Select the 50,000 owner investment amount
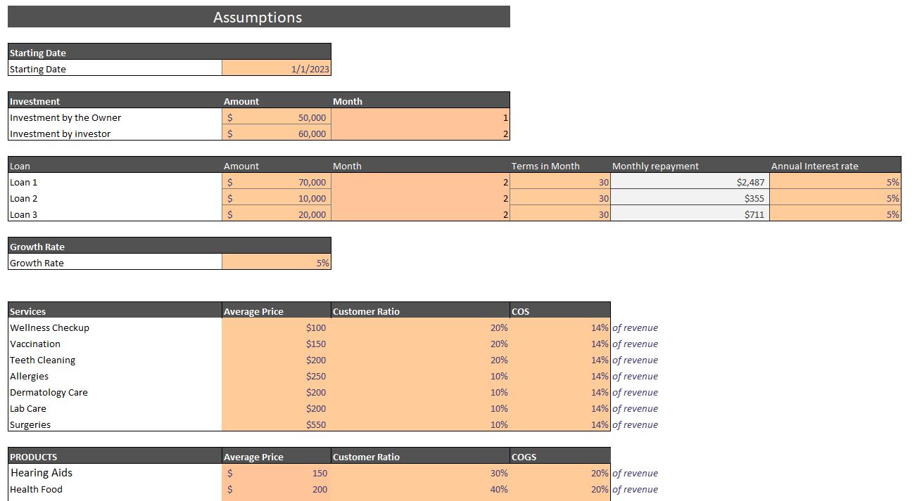The image size is (917, 501). click(276, 117)
